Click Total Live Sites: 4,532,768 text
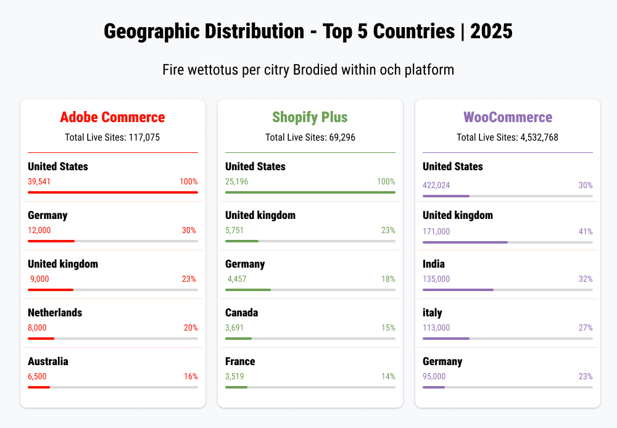Image resolution: width=617 pixels, height=428 pixels. [507, 138]
